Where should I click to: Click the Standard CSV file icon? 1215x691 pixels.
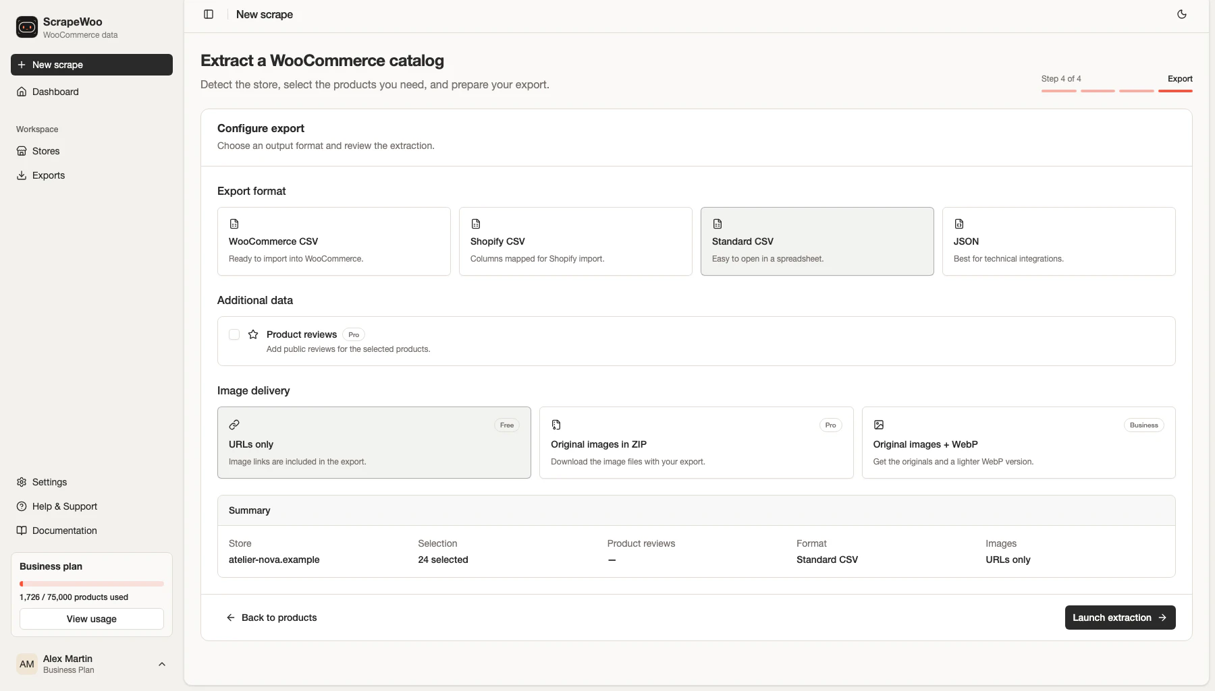[x=718, y=224]
